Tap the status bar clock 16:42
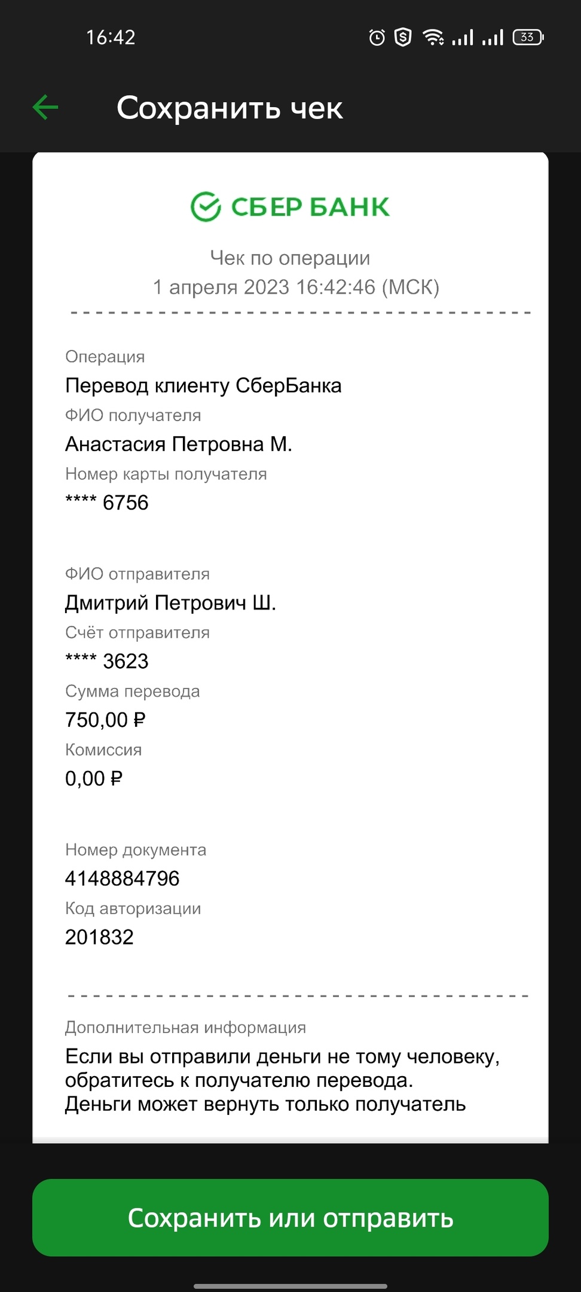Image resolution: width=581 pixels, height=1292 pixels. [x=111, y=38]
